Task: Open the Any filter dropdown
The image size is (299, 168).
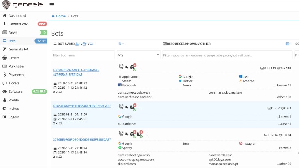Action: pyautogui.click(x=138, y=55)
